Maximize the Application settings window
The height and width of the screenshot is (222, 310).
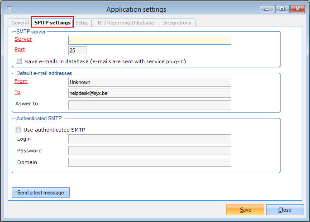pos(282,9)
